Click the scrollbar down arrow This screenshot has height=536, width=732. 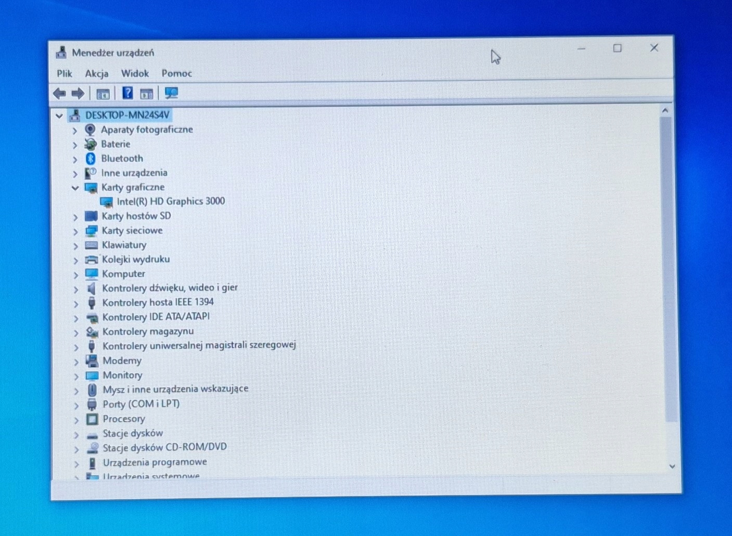[672, 466]
